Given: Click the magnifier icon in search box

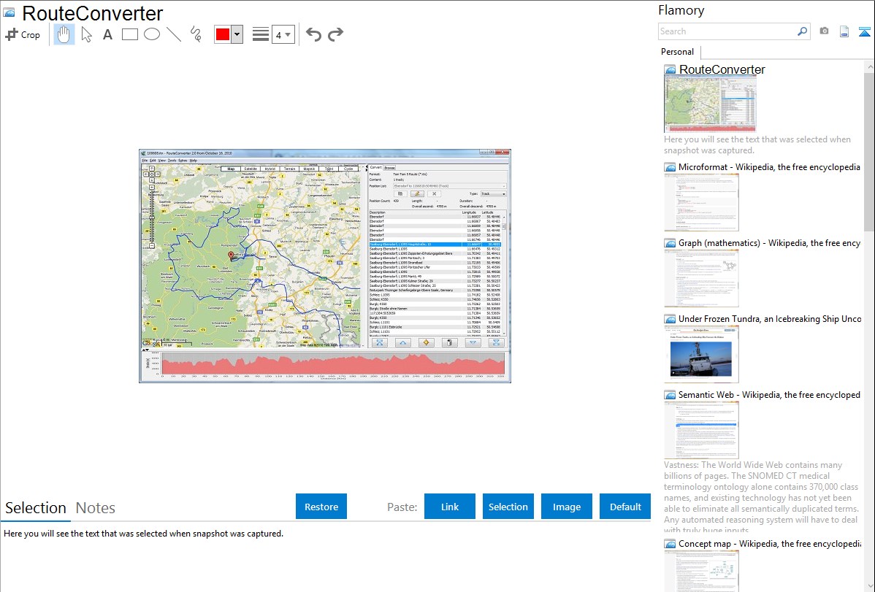Looking at the screenshot, I should click(x=802, y=31).
